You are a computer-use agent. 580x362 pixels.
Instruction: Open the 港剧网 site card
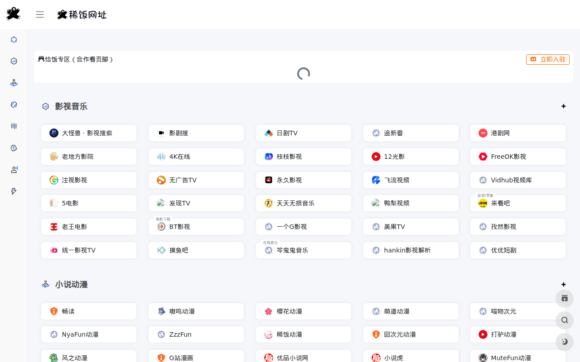[x=518, y=133]
